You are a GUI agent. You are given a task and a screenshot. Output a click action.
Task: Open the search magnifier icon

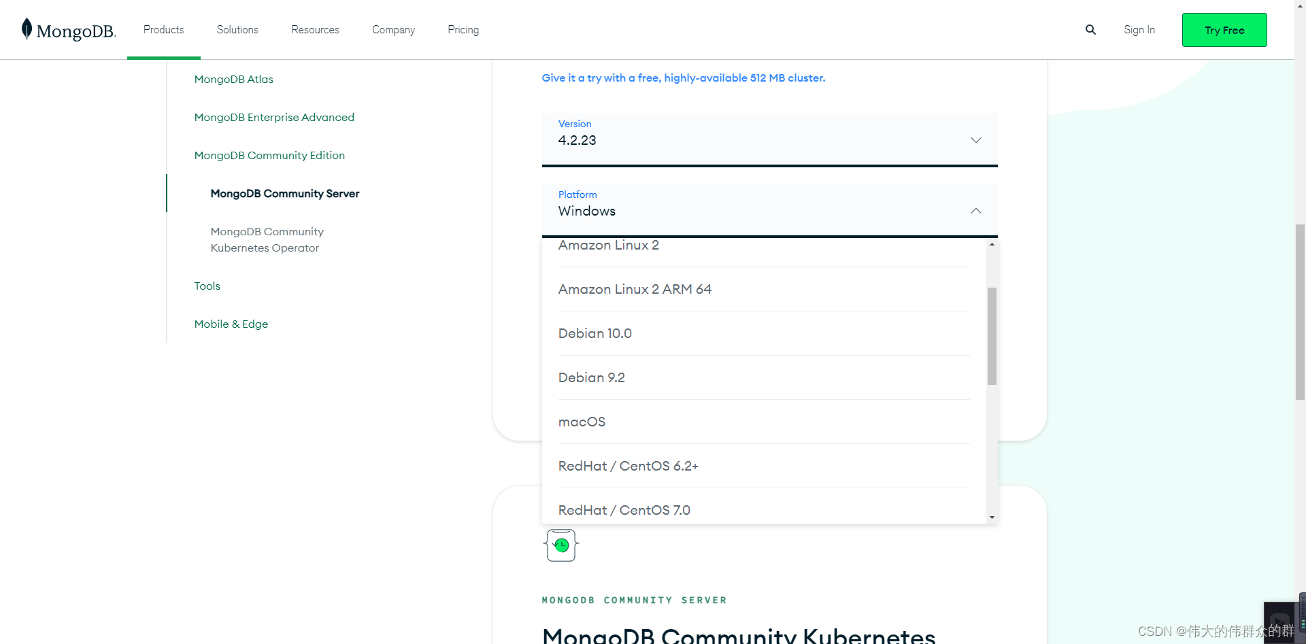click(x=1090, y=30)
